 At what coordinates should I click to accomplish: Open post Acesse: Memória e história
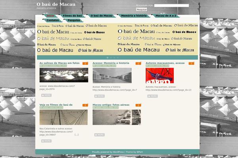click(x=111, y=63)
